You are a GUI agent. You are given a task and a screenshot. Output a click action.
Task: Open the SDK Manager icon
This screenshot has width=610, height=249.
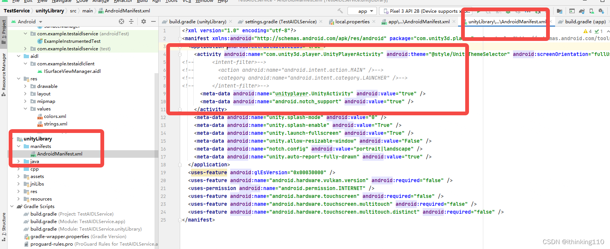click(x=601, y=11)
